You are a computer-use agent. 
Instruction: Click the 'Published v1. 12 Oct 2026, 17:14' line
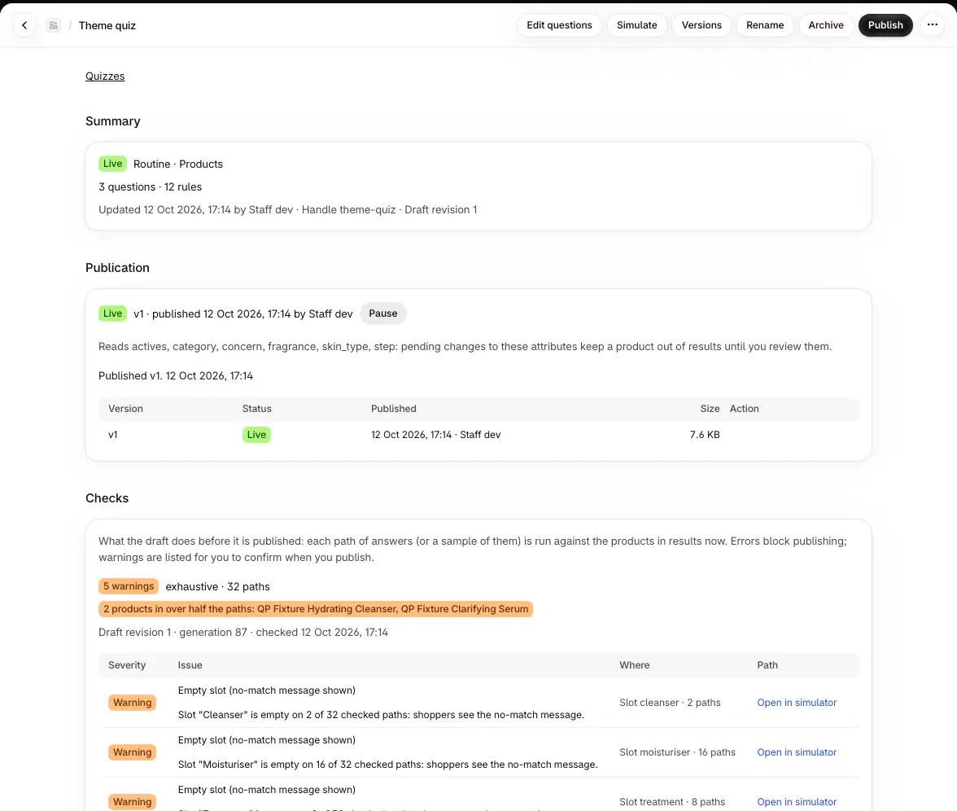(176, 376)
